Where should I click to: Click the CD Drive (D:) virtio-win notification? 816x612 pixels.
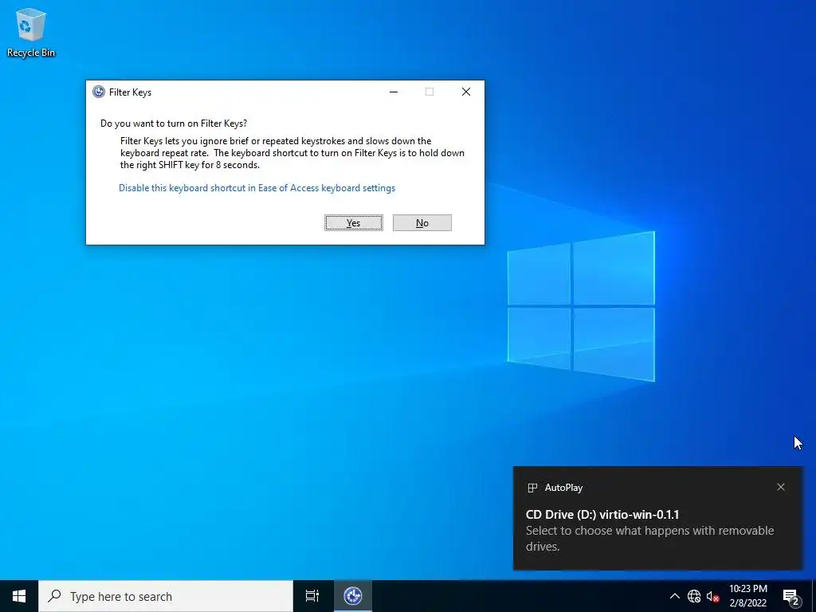pos(657,518)
